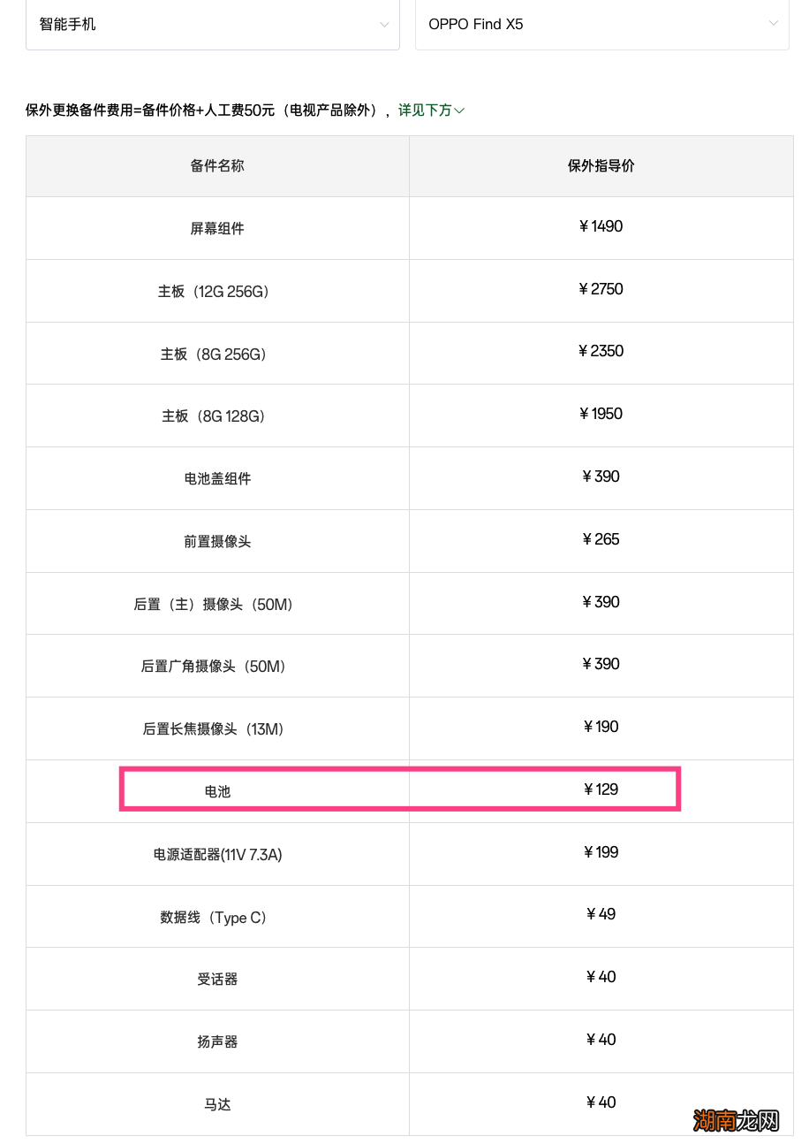Select the 电源适配器(11V 7.3A) row label
The height and width of the screenshot is (1144, 809).
[217, 854]
